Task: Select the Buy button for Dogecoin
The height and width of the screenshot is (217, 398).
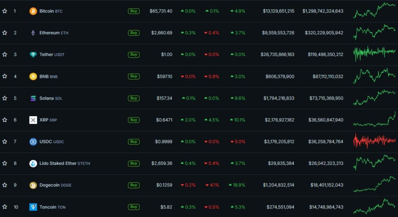Action: tap(134, 185)
